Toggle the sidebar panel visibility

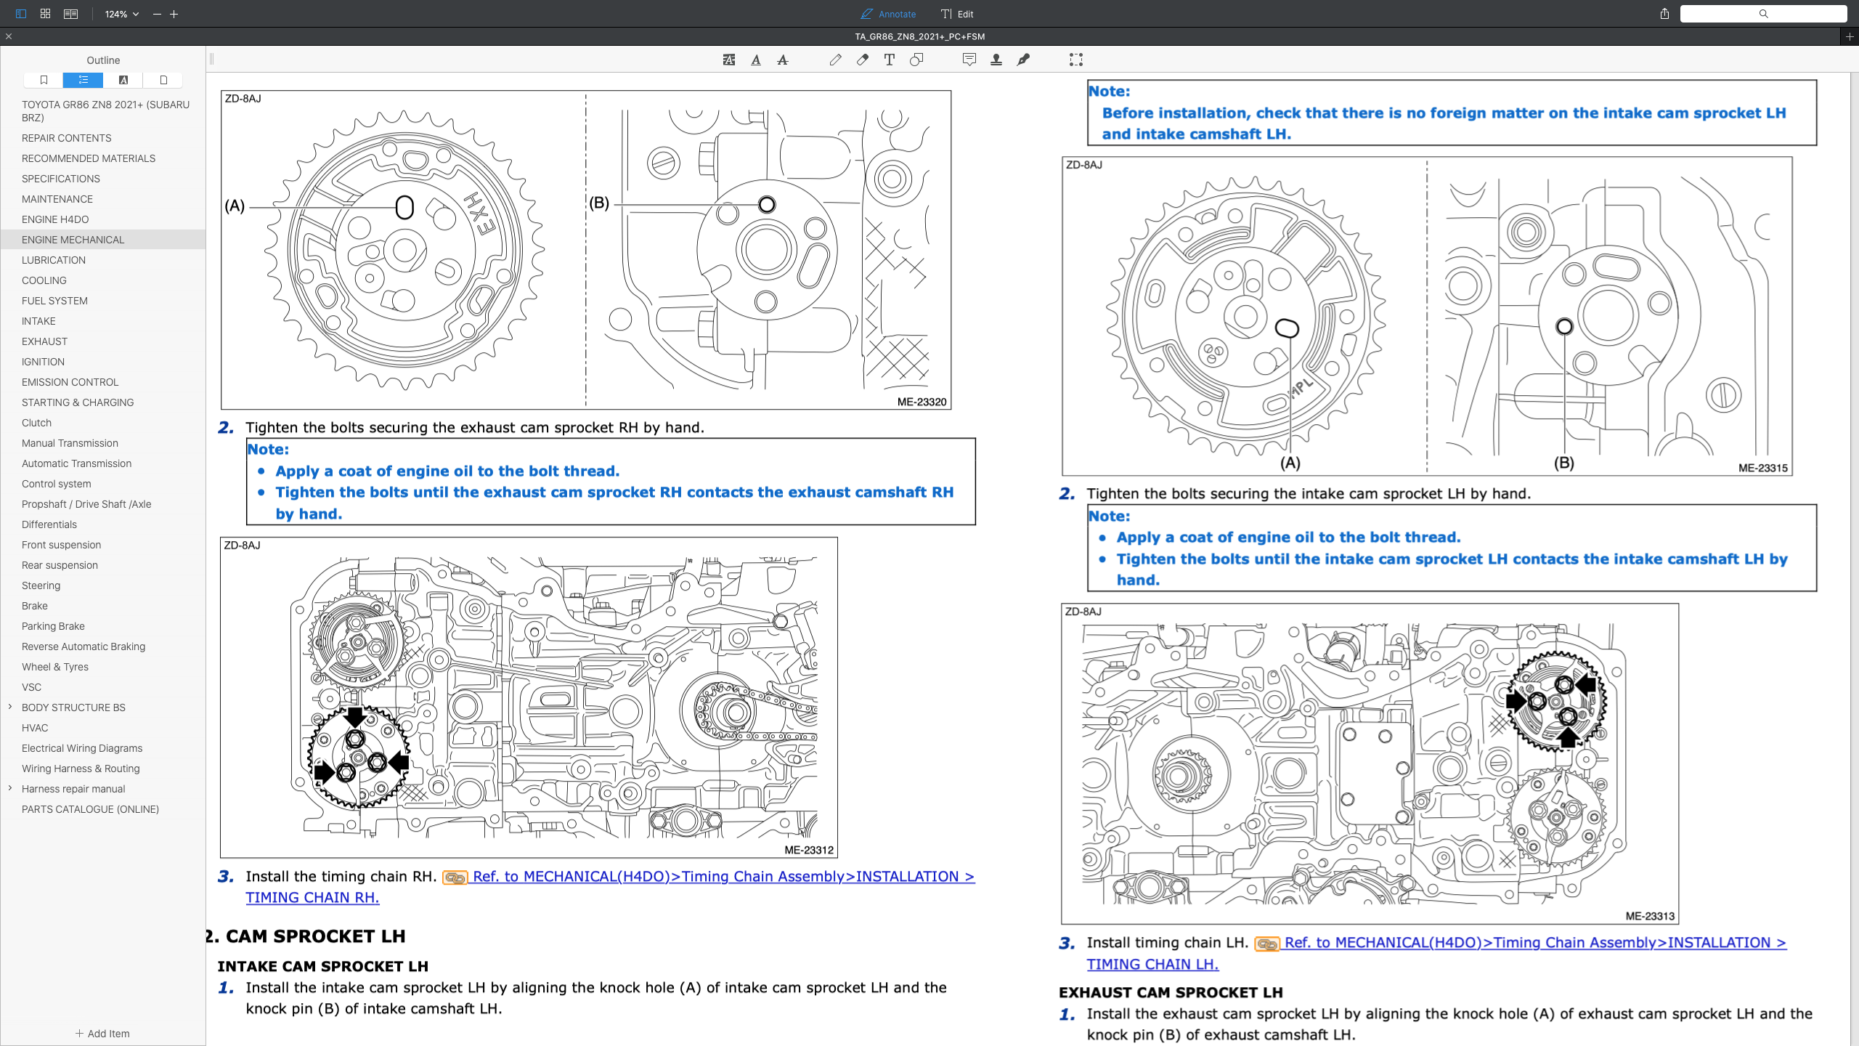click(x=20, y=14)
